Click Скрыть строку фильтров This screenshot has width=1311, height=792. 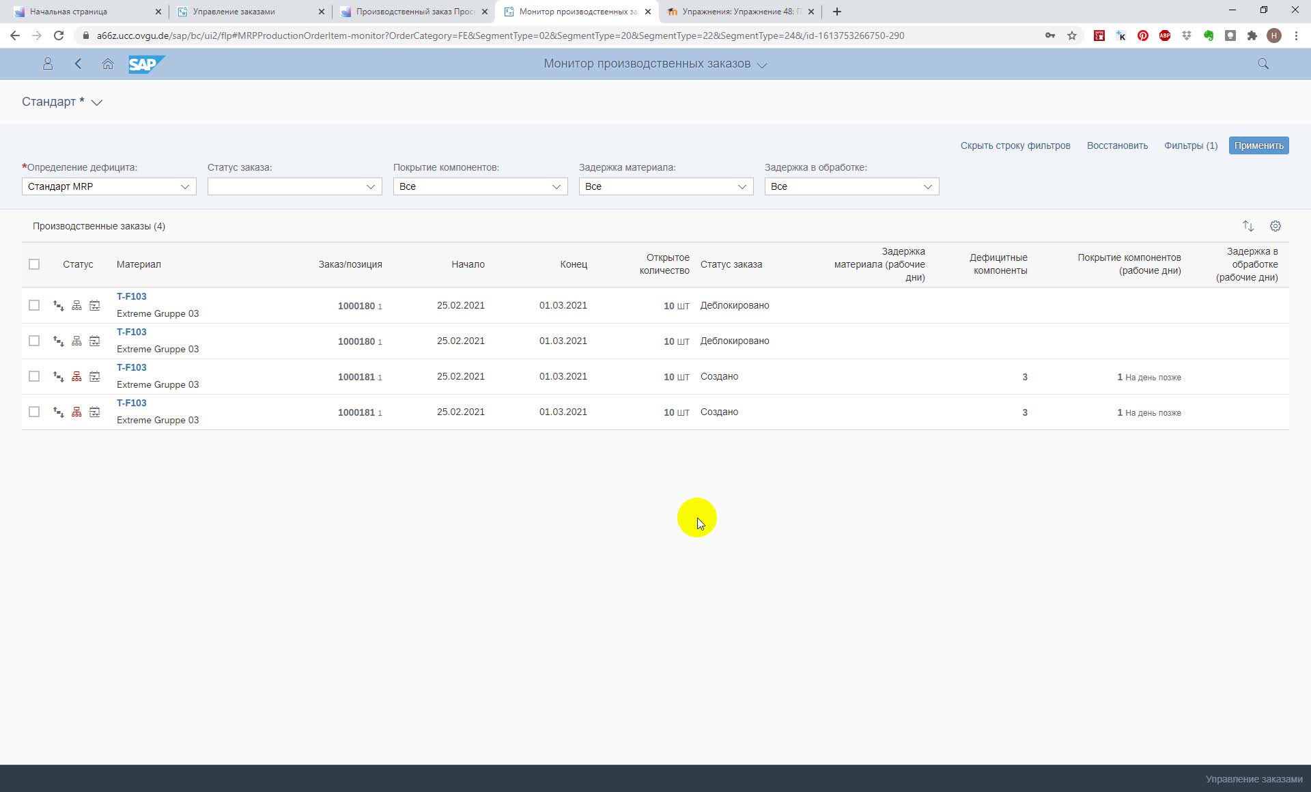point(1015,145)
